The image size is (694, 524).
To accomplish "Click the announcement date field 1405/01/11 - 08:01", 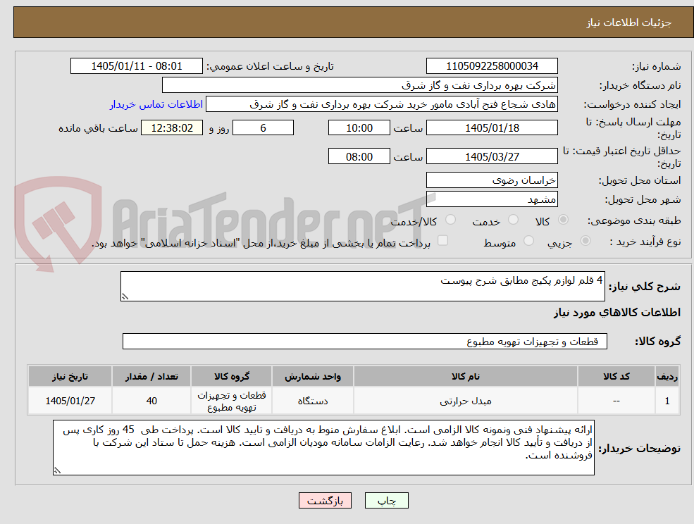I will click(x=136, y=66).
